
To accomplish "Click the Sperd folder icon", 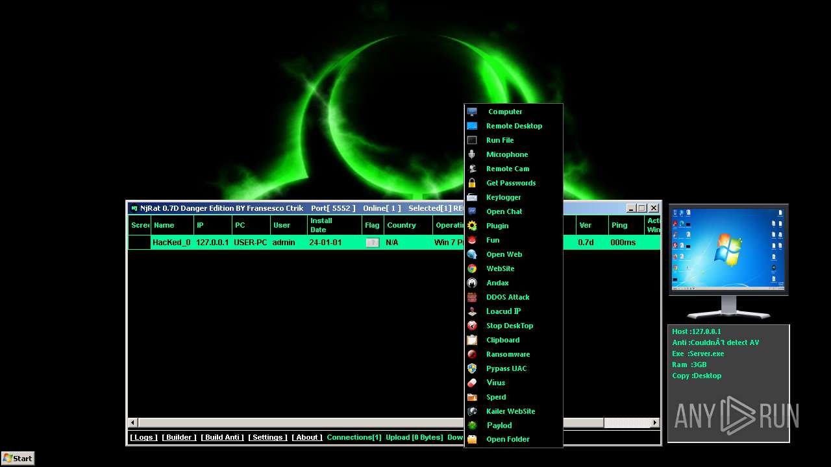I will point(472,397).
